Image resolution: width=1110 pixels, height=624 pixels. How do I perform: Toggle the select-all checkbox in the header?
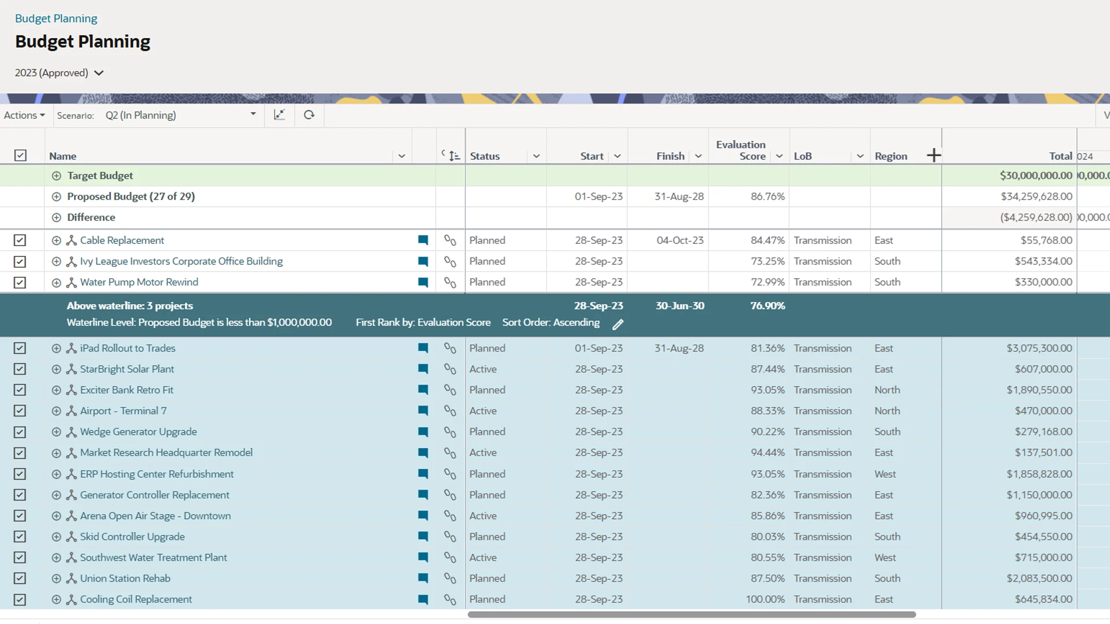[x=20, y=155]
